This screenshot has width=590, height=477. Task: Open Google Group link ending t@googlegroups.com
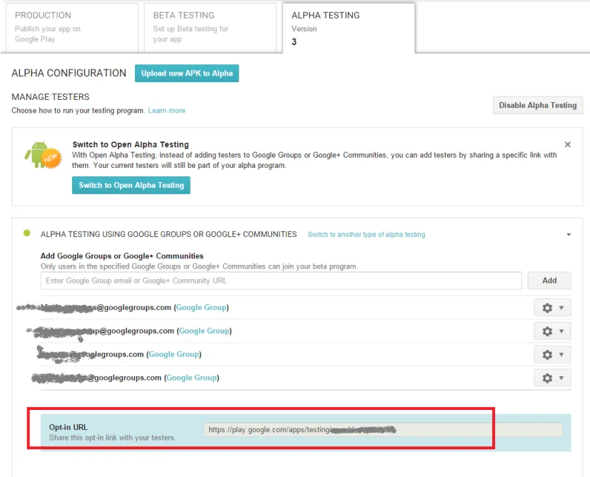pyautogui.click(x=191, y=377)
